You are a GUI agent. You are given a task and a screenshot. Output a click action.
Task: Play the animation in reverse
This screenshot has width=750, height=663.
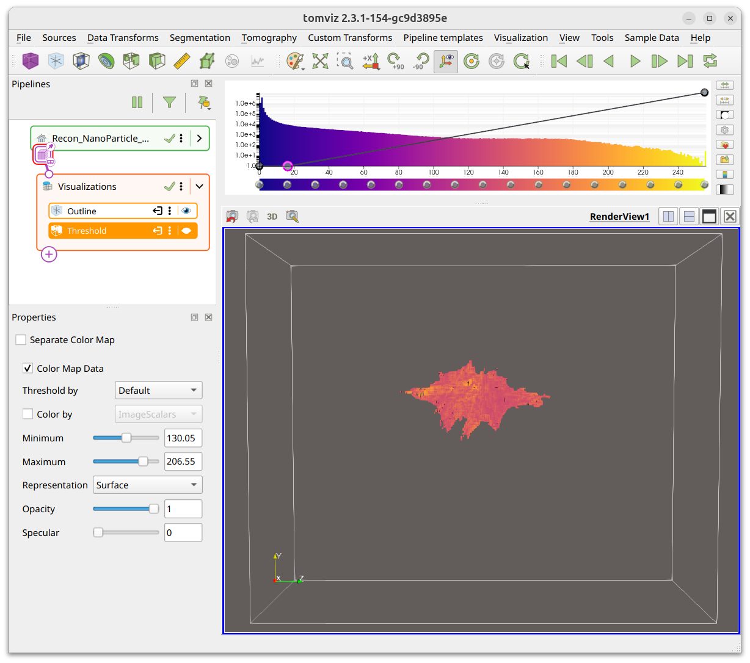(x=609, y=61)
